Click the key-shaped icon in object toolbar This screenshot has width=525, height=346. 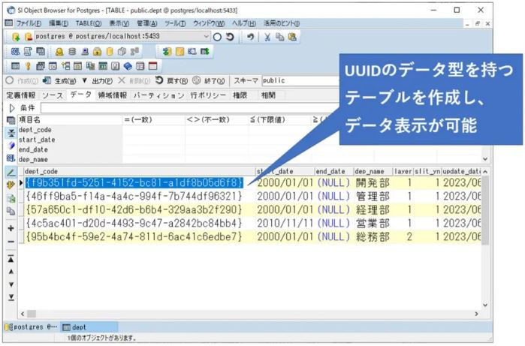(28, 66)
